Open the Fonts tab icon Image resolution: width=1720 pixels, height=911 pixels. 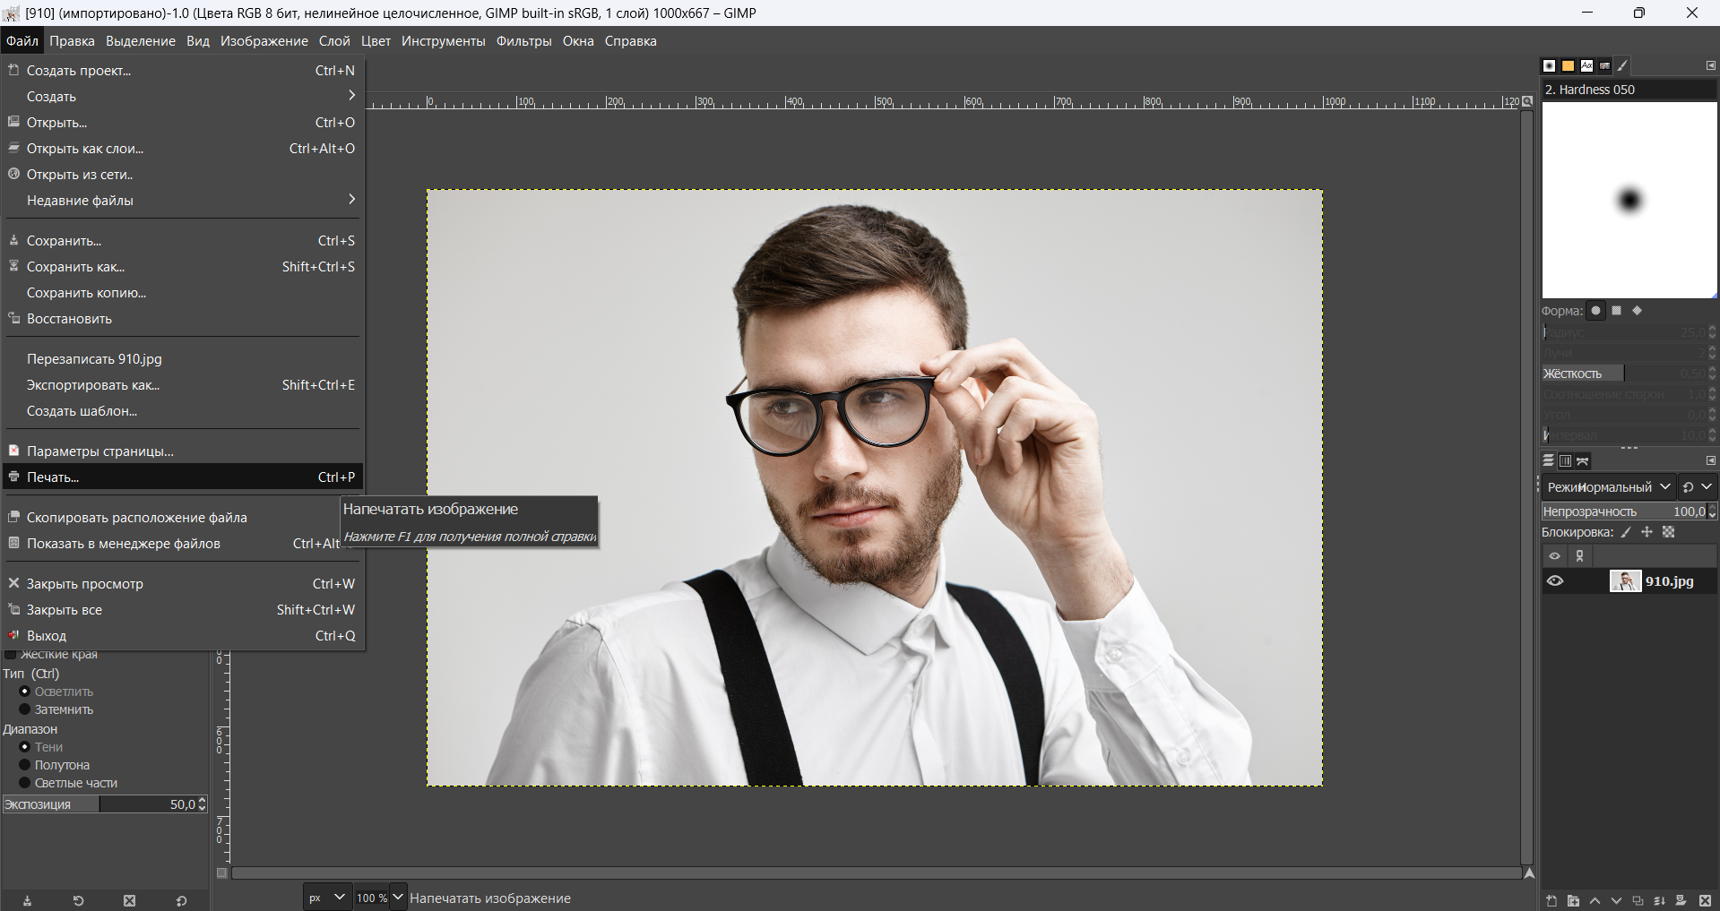click(1586, 65)
